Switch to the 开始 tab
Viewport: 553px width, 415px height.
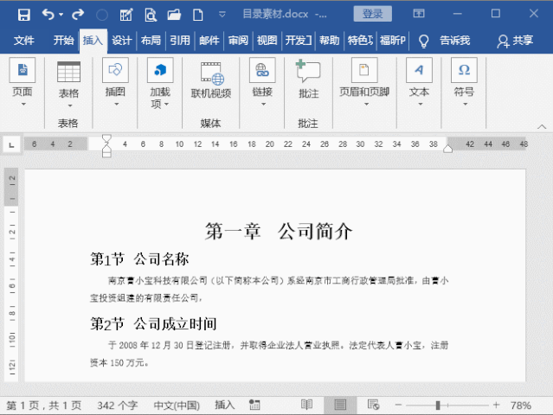tap(63, 40)
